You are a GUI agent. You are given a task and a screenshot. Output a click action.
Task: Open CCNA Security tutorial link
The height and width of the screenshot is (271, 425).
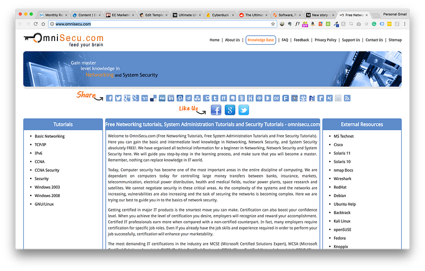coord(47,170)
